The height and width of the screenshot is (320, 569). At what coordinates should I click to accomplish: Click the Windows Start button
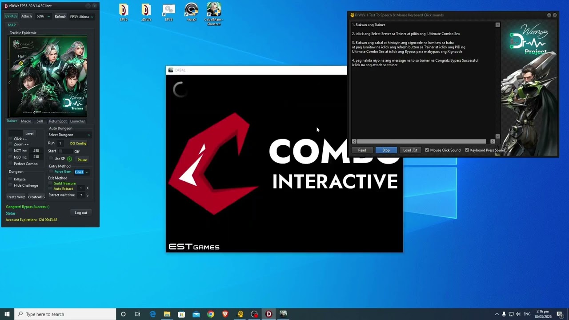tap(7, 314)
